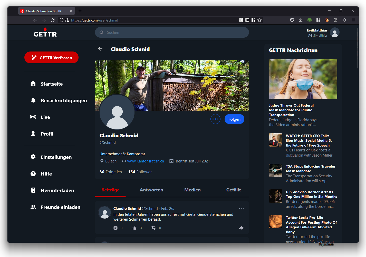
Task: Click the comment icon on the post
Action: [x=115, y=228]
